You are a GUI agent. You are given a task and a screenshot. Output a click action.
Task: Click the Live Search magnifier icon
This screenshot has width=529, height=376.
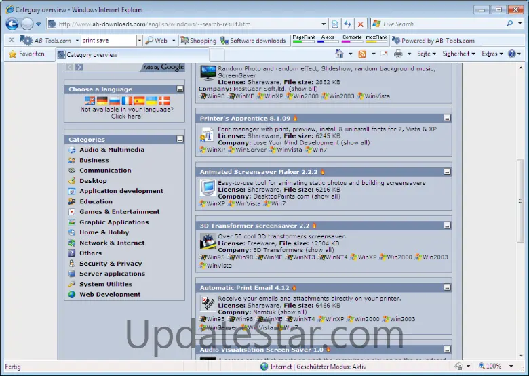point(509,24)
